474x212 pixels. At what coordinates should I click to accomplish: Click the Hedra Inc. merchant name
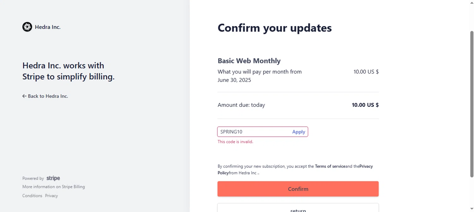[47, 27]
